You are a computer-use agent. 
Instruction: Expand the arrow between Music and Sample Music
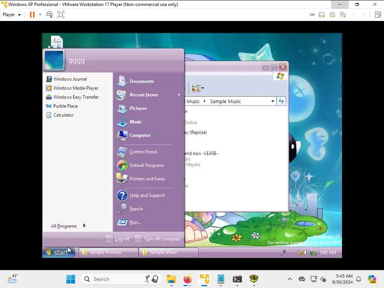pos(204,101)
